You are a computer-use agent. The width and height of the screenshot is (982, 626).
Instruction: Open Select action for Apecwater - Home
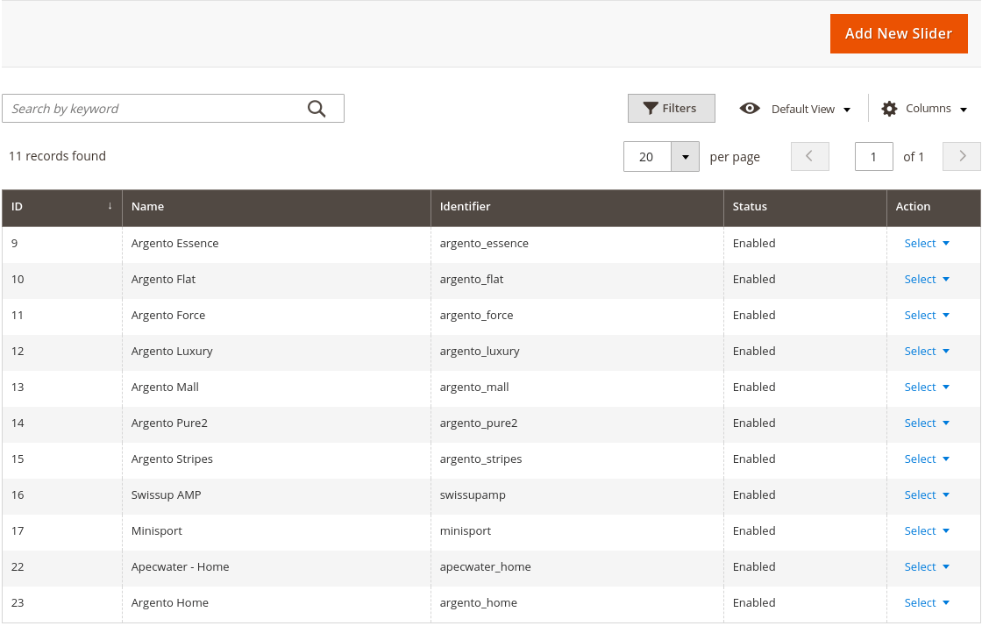(x=927, y=567)
